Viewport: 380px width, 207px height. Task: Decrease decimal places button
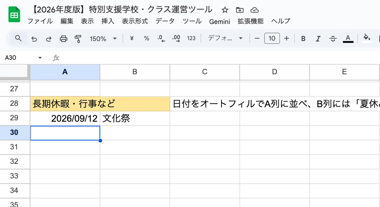pyautogui.click(x=161, y=39)
